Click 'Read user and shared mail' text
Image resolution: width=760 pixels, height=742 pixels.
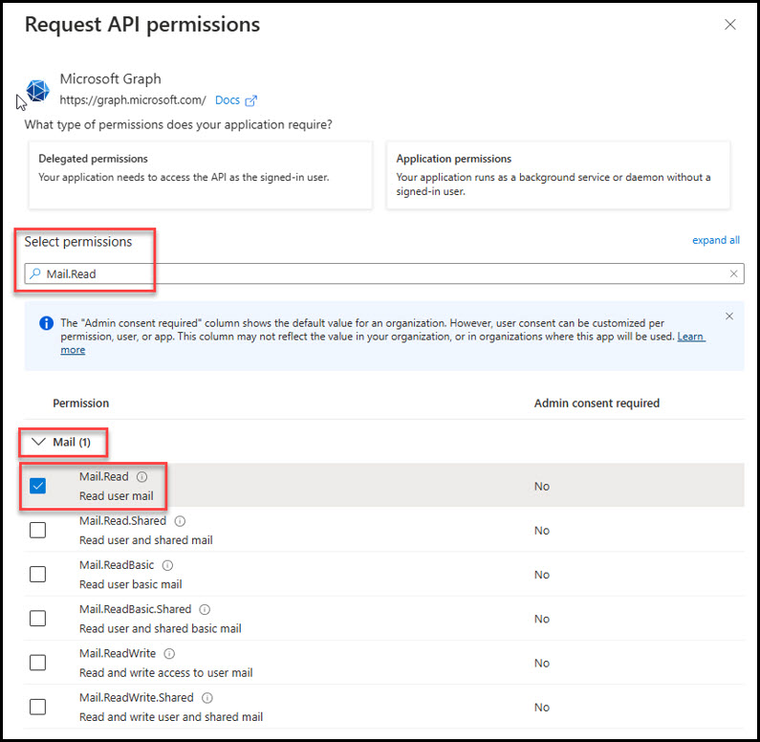[x=146, y=540]
